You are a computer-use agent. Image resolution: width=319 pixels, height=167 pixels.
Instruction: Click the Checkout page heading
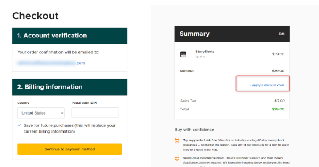[35, 16]
